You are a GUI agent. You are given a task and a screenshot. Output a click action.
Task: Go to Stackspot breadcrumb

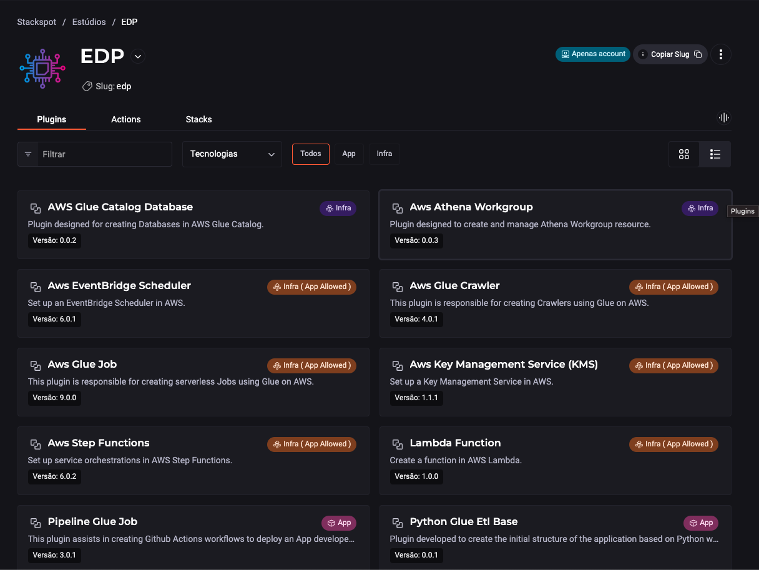(x=37, y=22)
